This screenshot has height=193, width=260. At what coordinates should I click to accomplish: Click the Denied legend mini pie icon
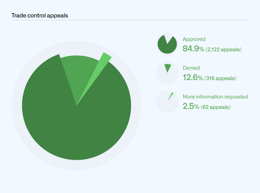[167, 68]
